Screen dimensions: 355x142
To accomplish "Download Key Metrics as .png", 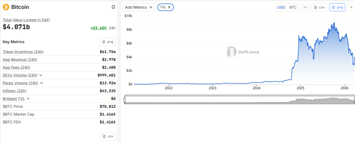I will (x=107, y=42).
